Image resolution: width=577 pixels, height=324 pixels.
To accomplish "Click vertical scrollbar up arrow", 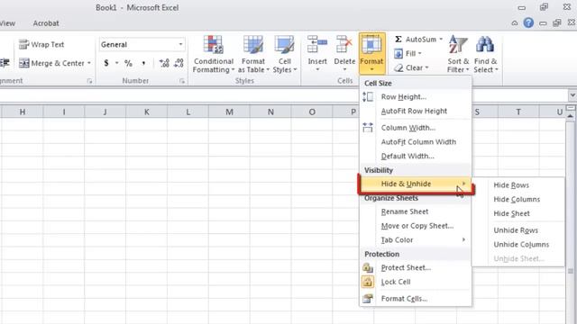I will 571,116.
